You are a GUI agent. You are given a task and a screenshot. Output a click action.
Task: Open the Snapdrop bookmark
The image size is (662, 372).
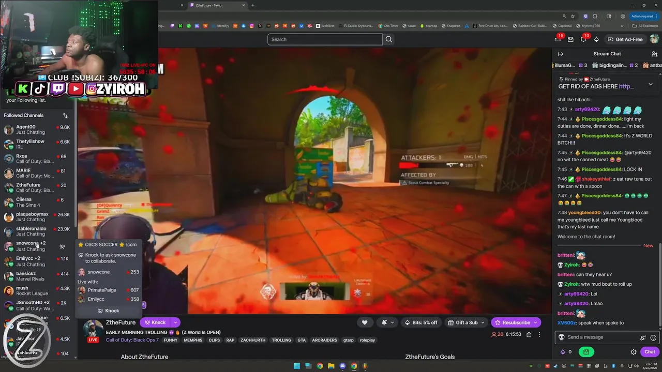450,26
